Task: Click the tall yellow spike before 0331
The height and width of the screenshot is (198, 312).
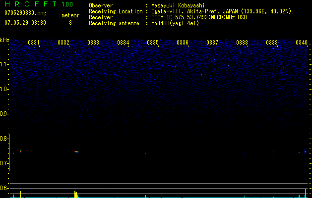Action: coord(20,194)
